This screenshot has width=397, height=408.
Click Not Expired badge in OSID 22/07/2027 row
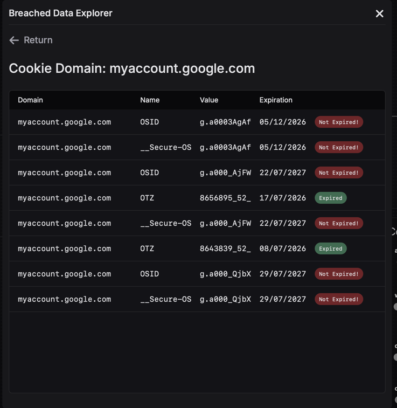(339, 172)
